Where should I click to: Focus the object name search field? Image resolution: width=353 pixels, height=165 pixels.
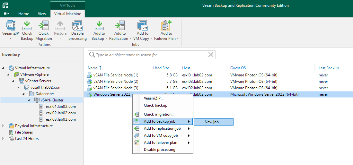[x=152, y=55]
